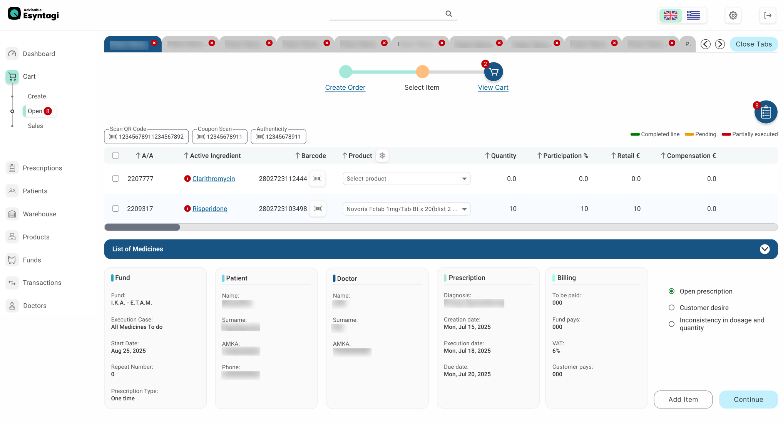Open the Sales cart submenu item

coord(35,126)
